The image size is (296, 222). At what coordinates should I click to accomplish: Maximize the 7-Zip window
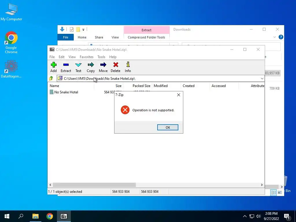tap(245, 49)
